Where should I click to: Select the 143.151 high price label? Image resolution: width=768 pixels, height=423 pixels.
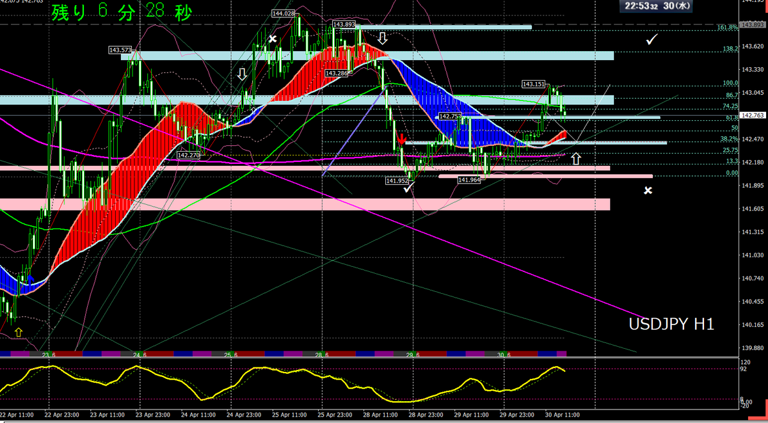click(x=534, y=84)
